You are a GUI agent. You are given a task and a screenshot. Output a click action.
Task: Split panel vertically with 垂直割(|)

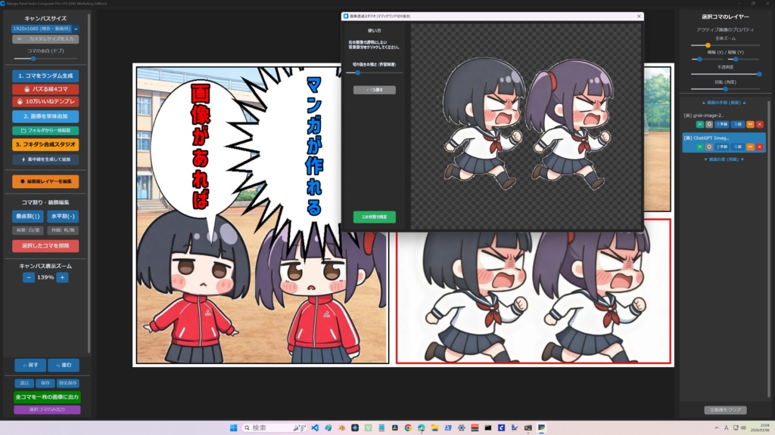[x=28, y=217]
